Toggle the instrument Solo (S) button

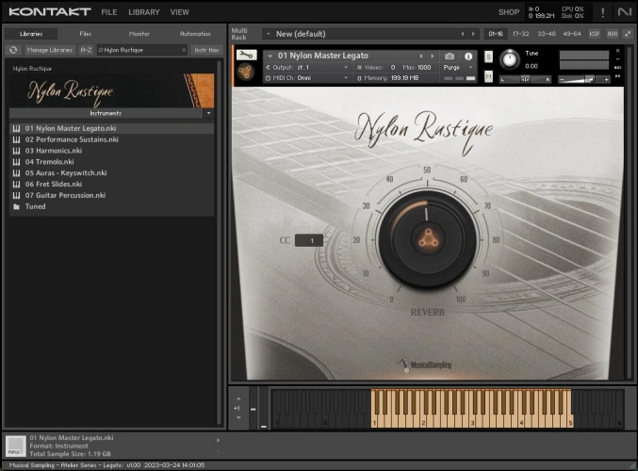coord(488,57)
